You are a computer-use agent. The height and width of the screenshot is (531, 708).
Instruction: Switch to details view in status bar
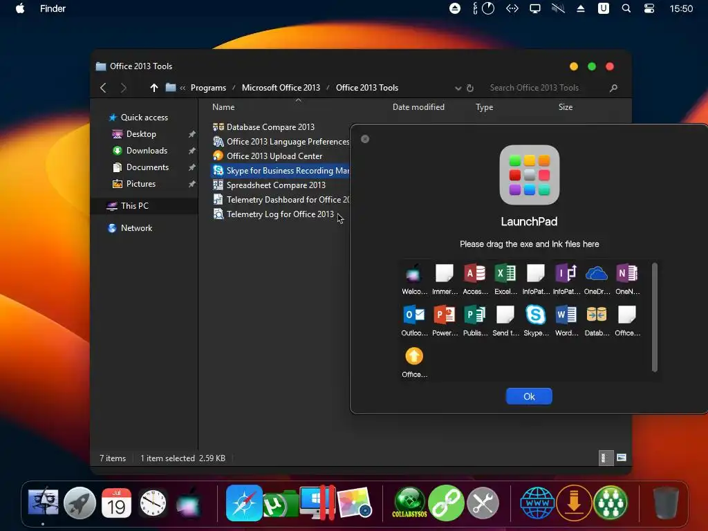coord(605,458)
